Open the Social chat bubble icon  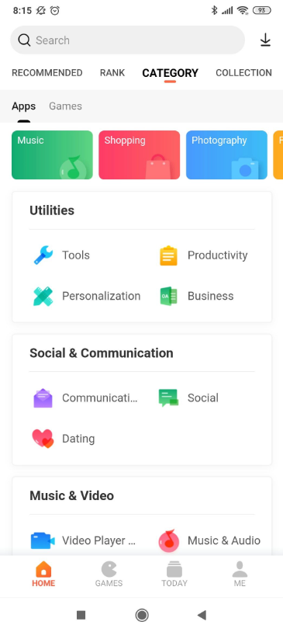(x=168, y=398)
